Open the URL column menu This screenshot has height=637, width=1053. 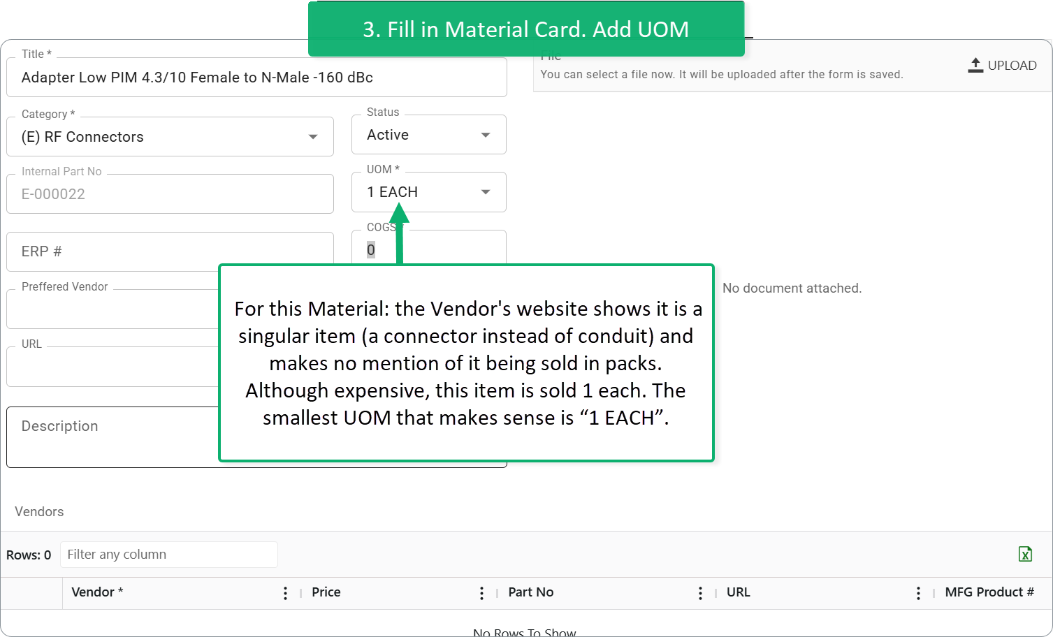pos(918,593)
